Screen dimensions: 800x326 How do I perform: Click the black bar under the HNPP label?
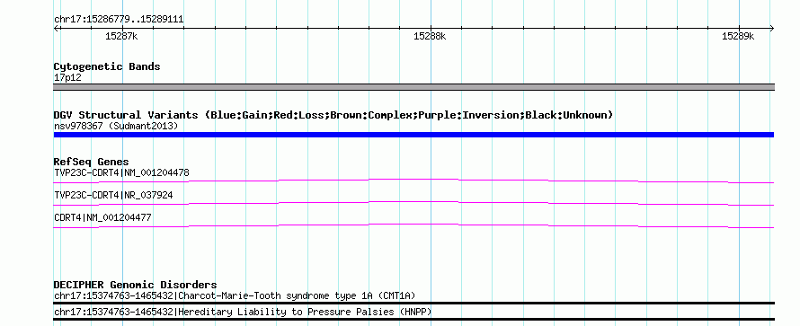coord(413,320)
